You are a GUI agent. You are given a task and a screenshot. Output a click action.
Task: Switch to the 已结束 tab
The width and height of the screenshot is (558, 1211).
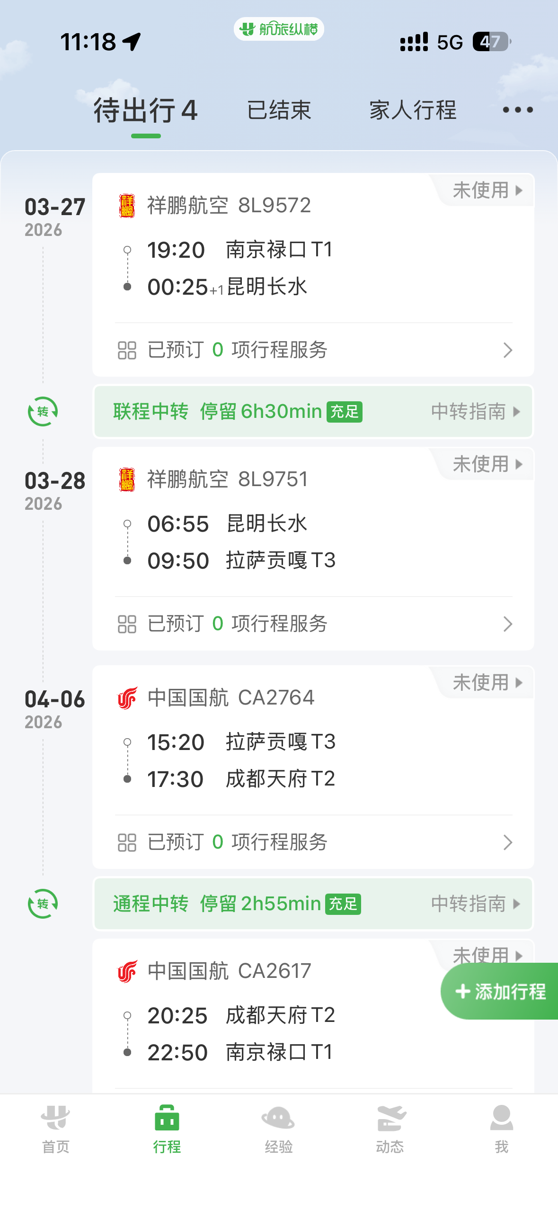279,110
